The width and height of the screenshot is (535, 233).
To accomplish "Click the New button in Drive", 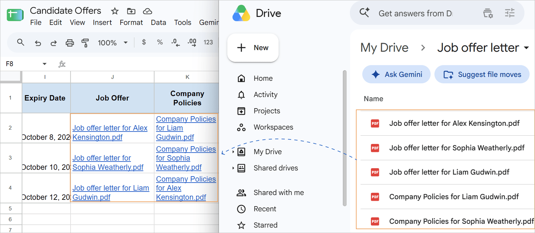I will point(253,48).
